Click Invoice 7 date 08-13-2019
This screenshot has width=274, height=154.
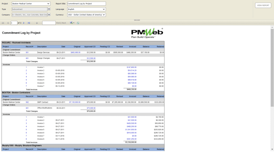(x=60, y=86)
